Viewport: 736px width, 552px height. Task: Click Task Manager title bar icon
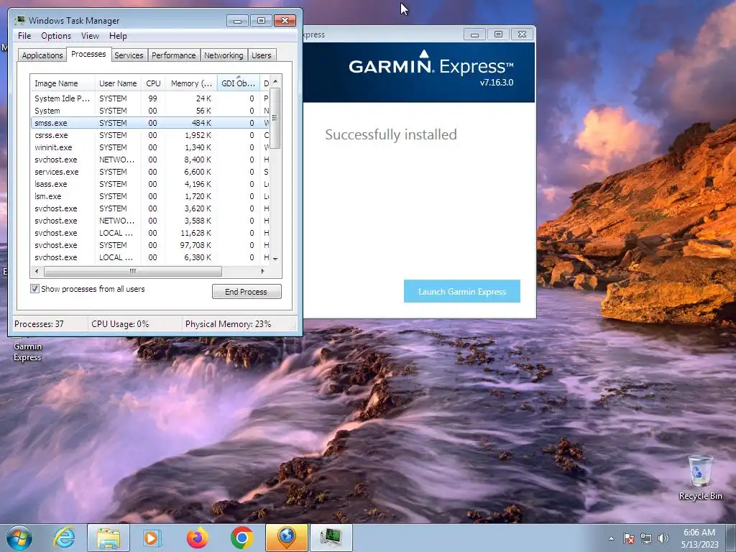tap(19, 20)
